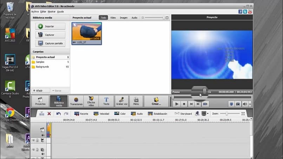Switch to the Vídeo filter tab
The height and width of the screenshot is (159, 283).
tap(113, 18)
